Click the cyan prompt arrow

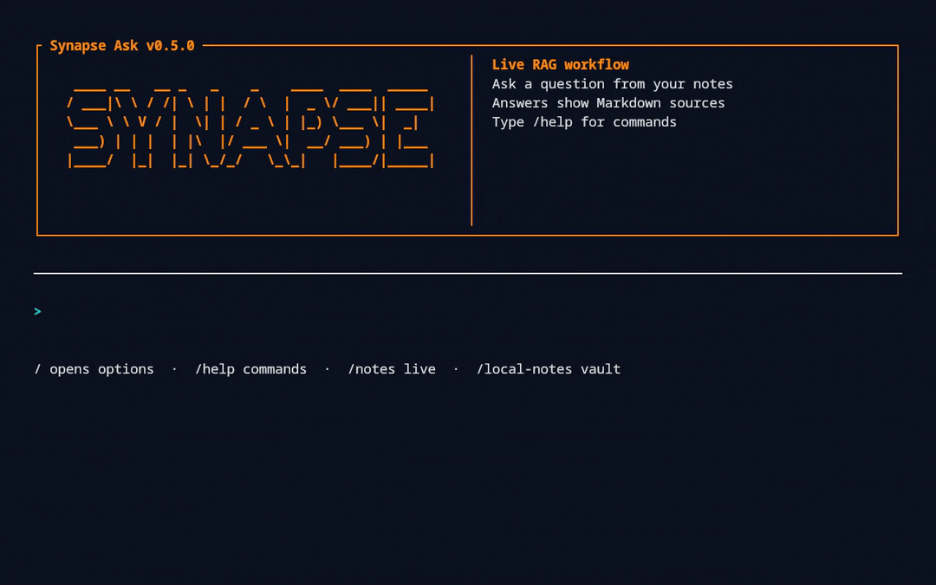(37, 312)
